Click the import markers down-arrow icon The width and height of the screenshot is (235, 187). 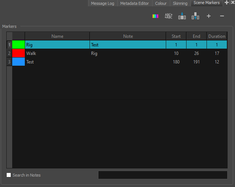(182, 16)
